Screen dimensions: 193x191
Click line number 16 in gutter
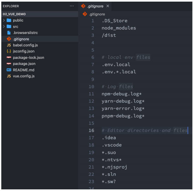point(91,131)
